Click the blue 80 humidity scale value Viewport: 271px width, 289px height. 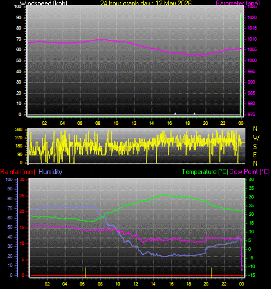point(10,198)
